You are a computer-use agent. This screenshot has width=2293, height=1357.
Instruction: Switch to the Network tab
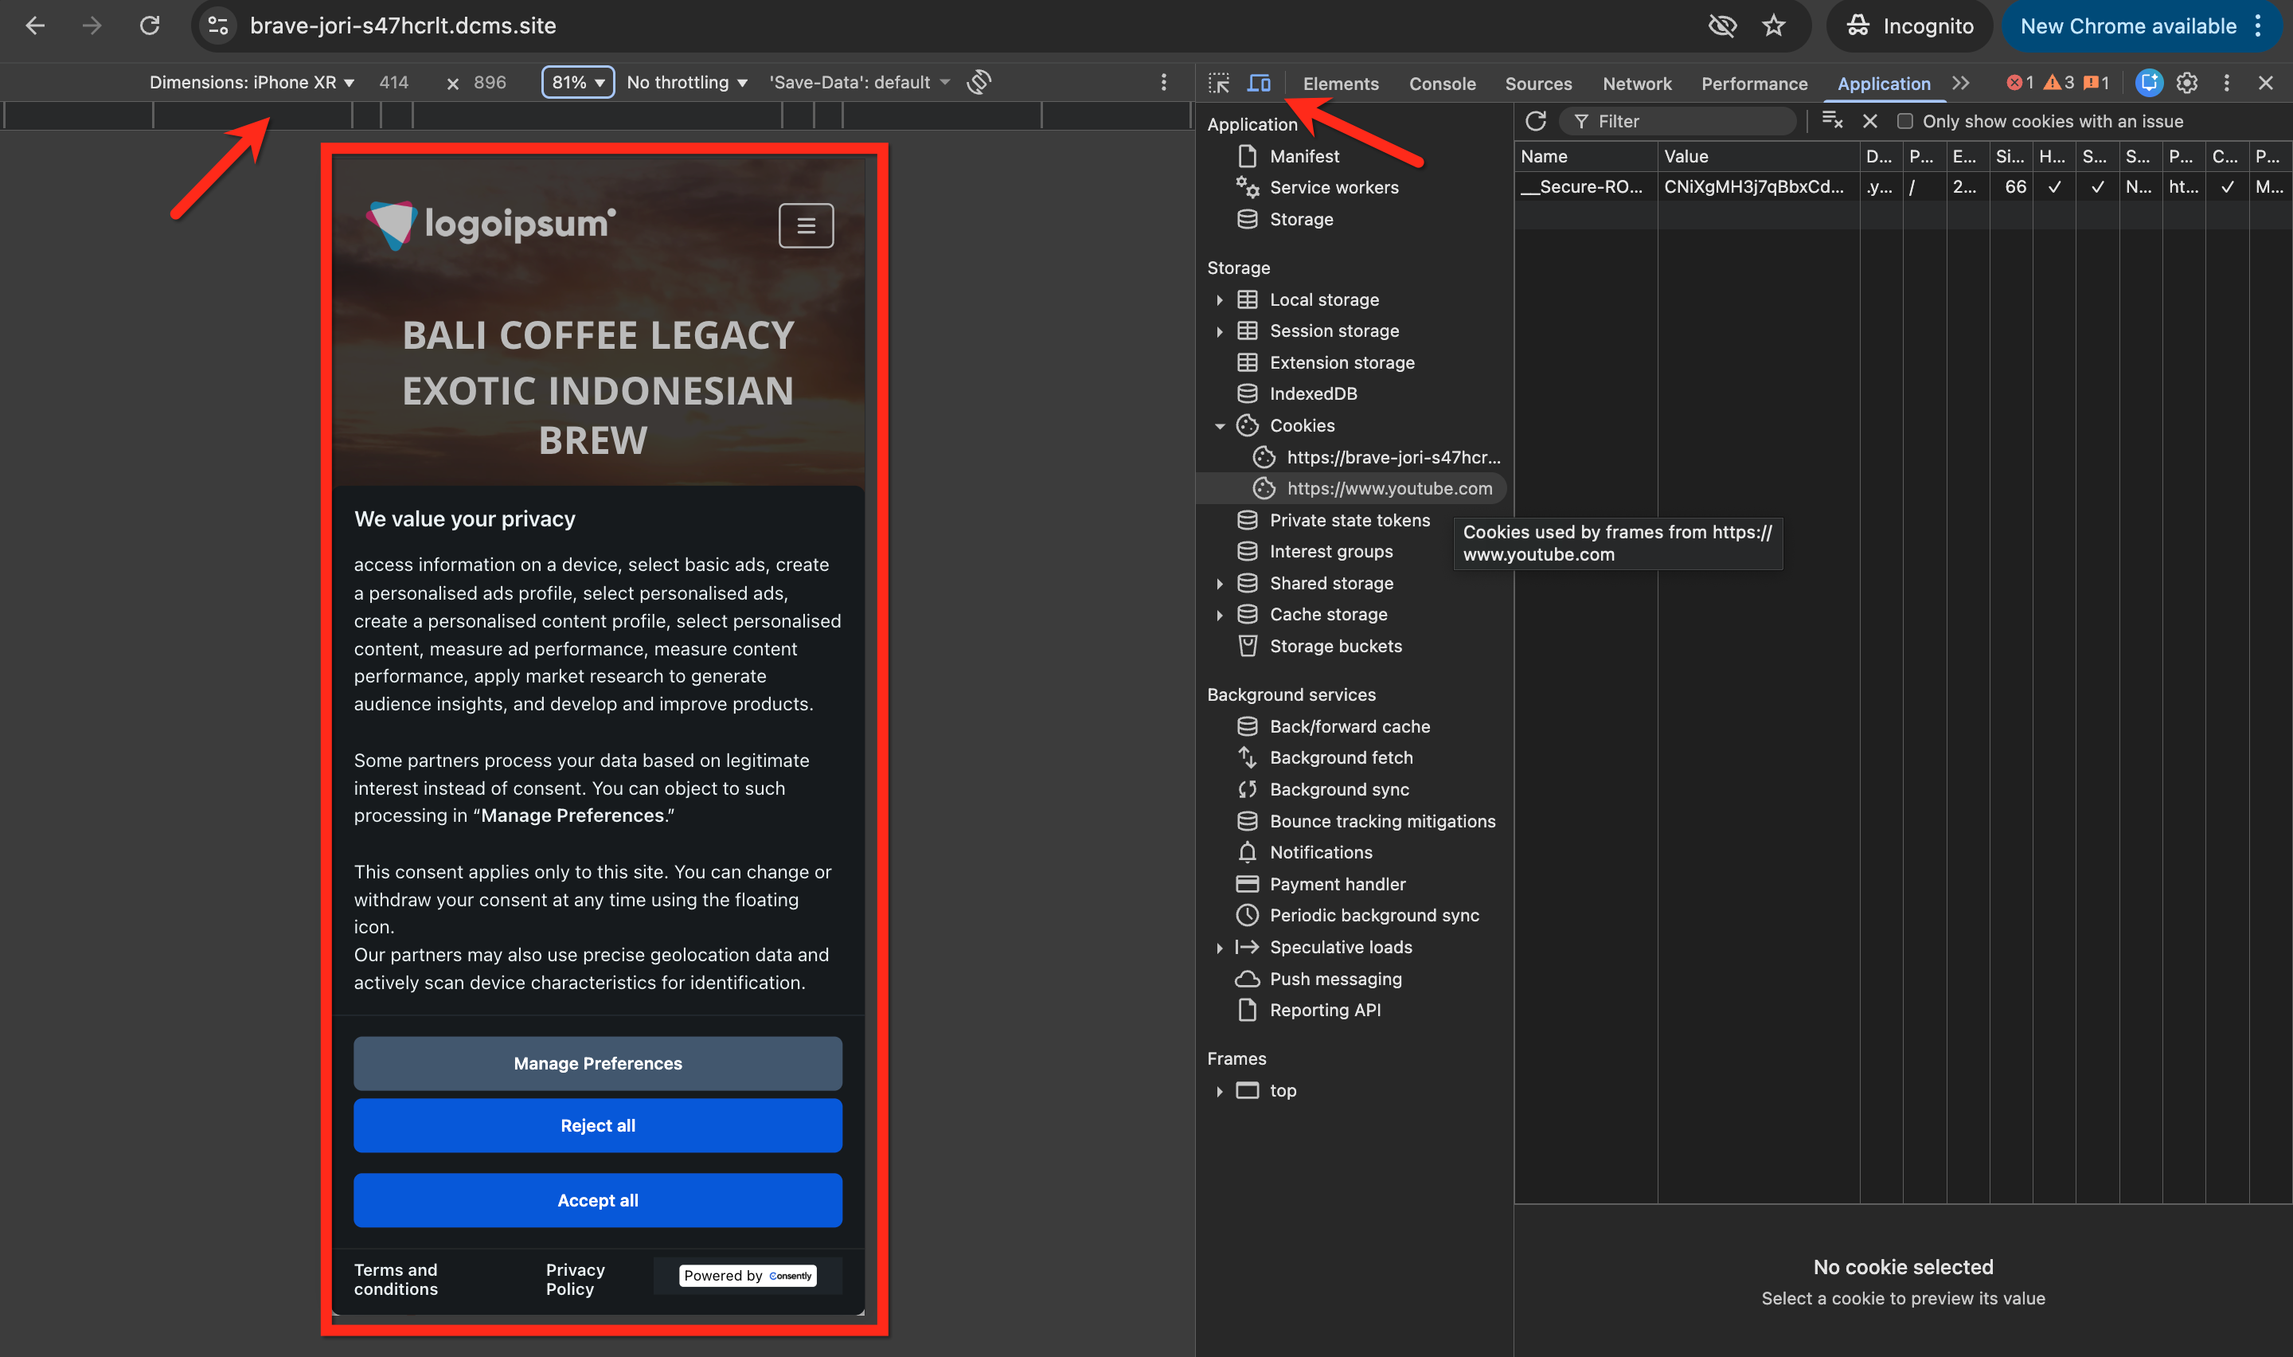pyautogui.click(x=1636, y=83)
